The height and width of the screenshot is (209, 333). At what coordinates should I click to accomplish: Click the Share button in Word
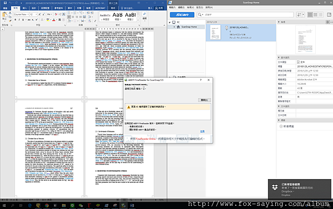(159, 8)
